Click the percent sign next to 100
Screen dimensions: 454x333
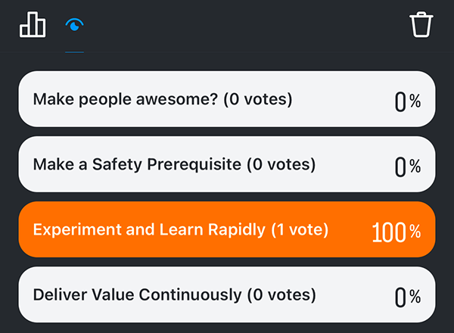tap(415, 232)
